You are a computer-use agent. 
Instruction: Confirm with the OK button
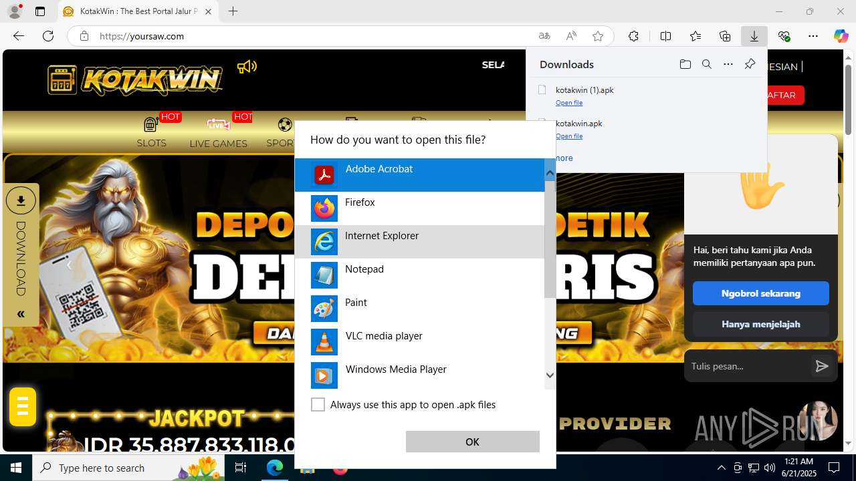point(472,442)
